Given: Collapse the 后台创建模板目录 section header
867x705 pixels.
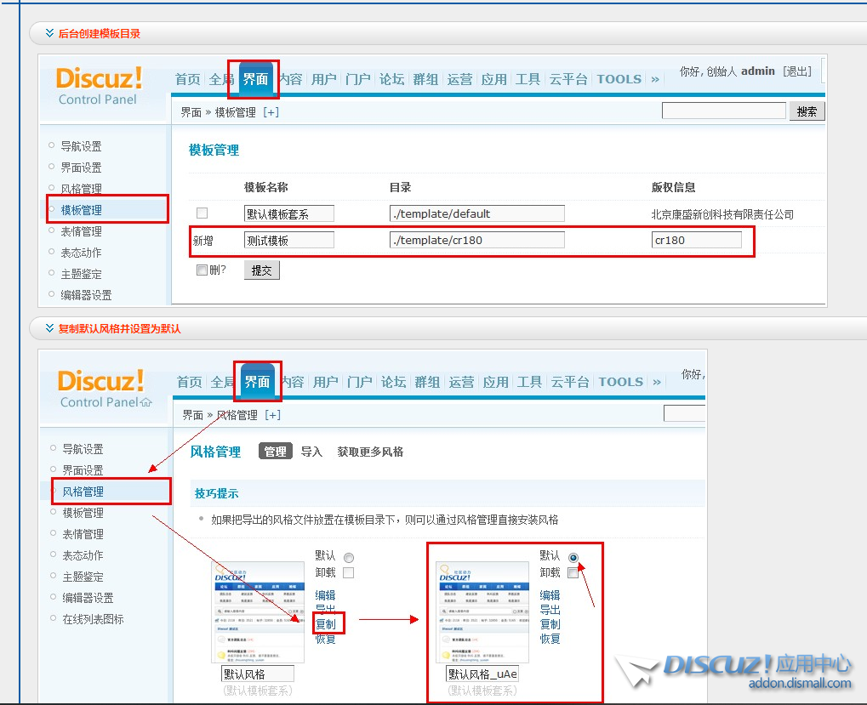Looking at the screenshot, I should (49, 33).
